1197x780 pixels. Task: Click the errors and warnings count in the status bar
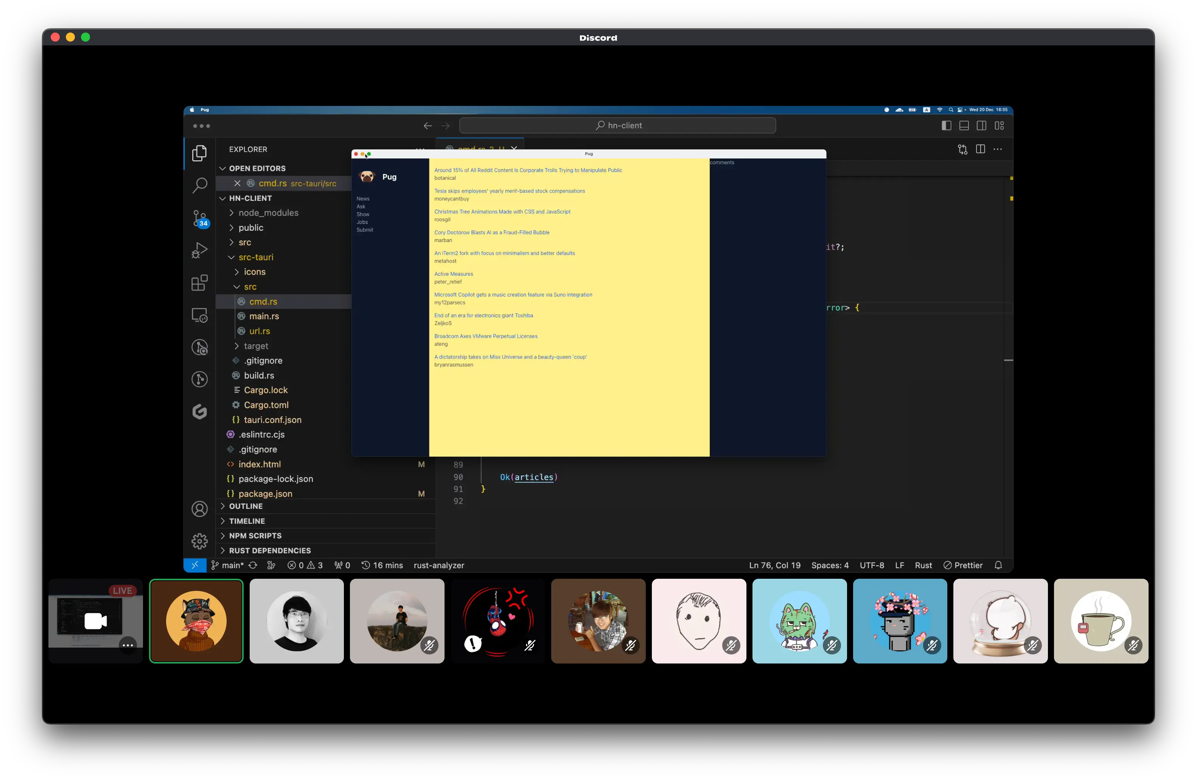pos(305,565)
